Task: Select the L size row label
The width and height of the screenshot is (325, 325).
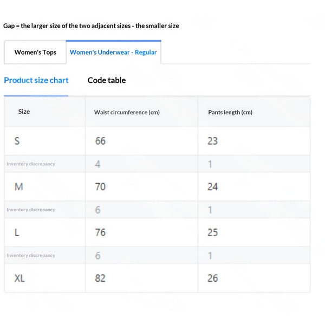Action: click(x=17, y=232)
